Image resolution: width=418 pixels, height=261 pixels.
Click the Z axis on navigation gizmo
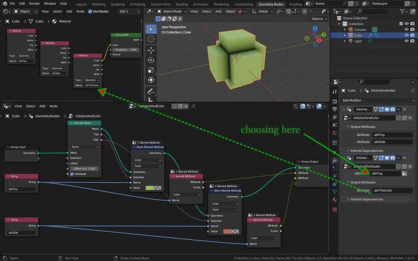click(x=315, y=28)
